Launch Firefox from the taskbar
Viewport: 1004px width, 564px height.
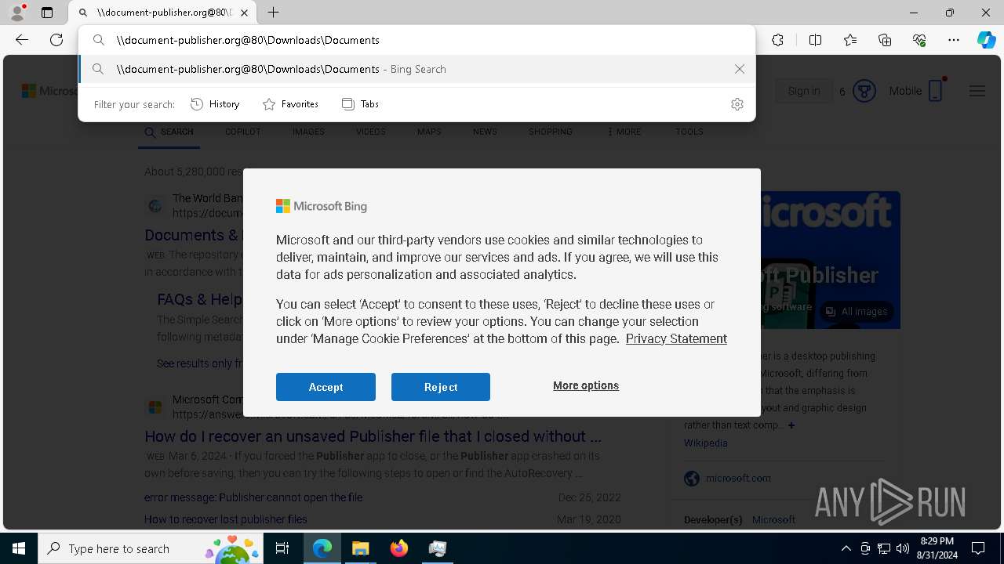point(398,548)
